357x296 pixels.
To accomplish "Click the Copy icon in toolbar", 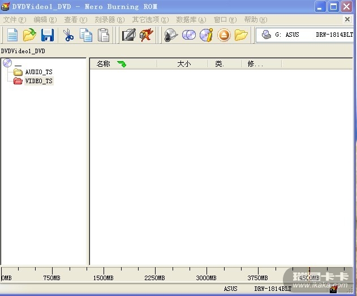I will (x=86, y=35).
